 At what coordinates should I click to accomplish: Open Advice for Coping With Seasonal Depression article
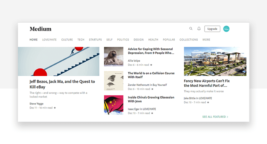(x=151, y=51)
